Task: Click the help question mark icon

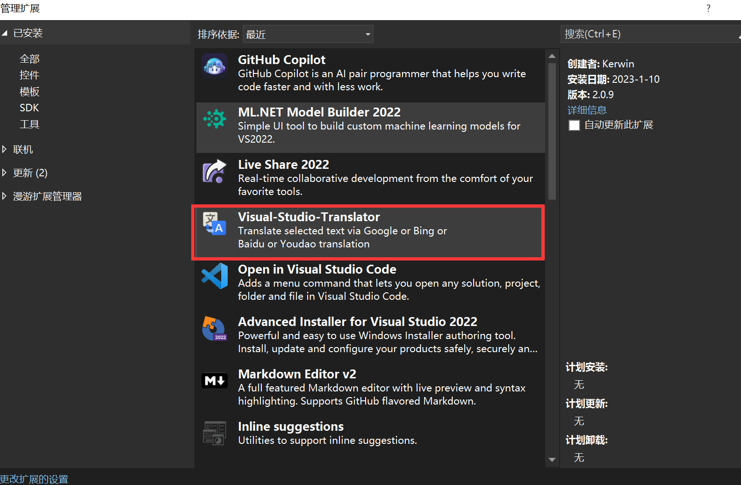Action: [709, 8]
